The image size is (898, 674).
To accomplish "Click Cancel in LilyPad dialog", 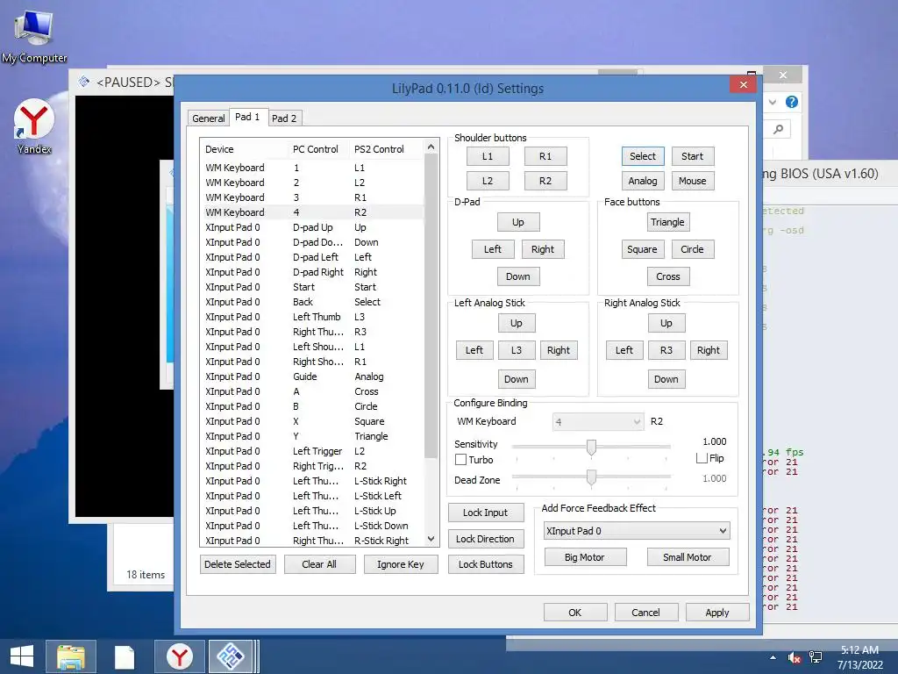I will point(646,613).
